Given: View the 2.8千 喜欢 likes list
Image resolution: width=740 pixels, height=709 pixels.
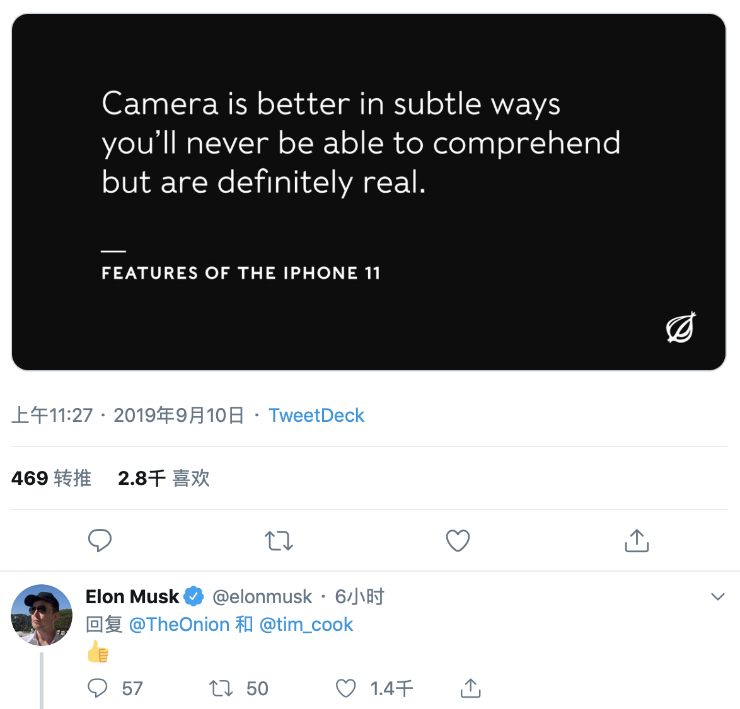Looking at the screenshot, I should [x=163, y=478].
